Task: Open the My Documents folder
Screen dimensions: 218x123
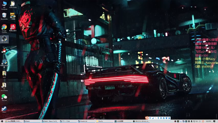Action: pos(4,87)
